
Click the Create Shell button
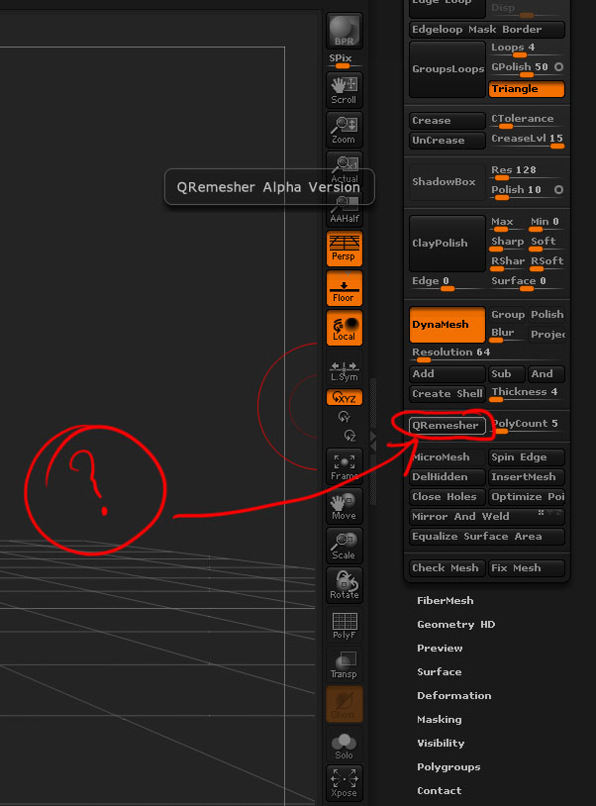pyautogui.click(x=447, y=394)
